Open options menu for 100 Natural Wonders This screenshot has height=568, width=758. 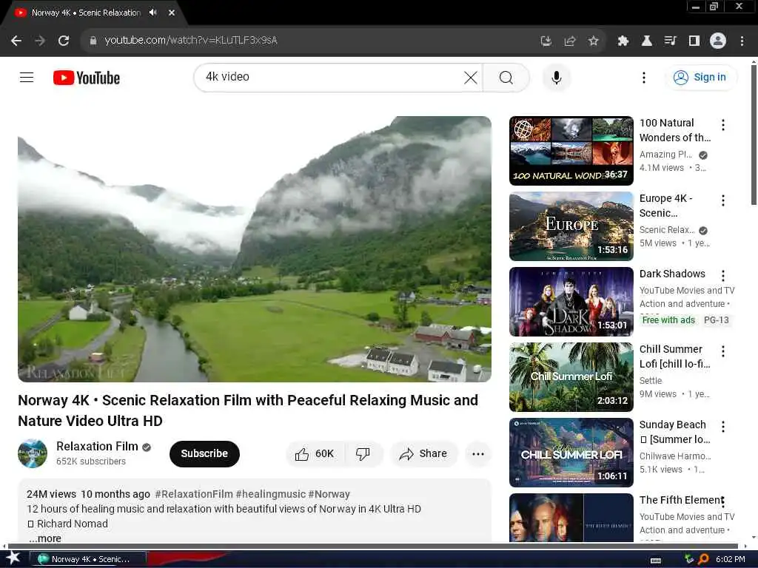tap(722, 125)
